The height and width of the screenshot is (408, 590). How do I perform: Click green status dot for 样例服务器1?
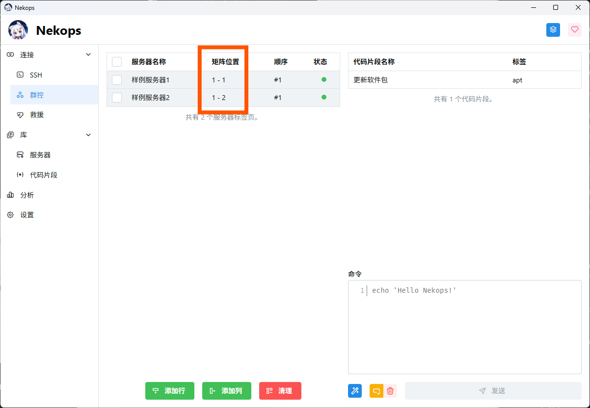[x=323, y=79]
